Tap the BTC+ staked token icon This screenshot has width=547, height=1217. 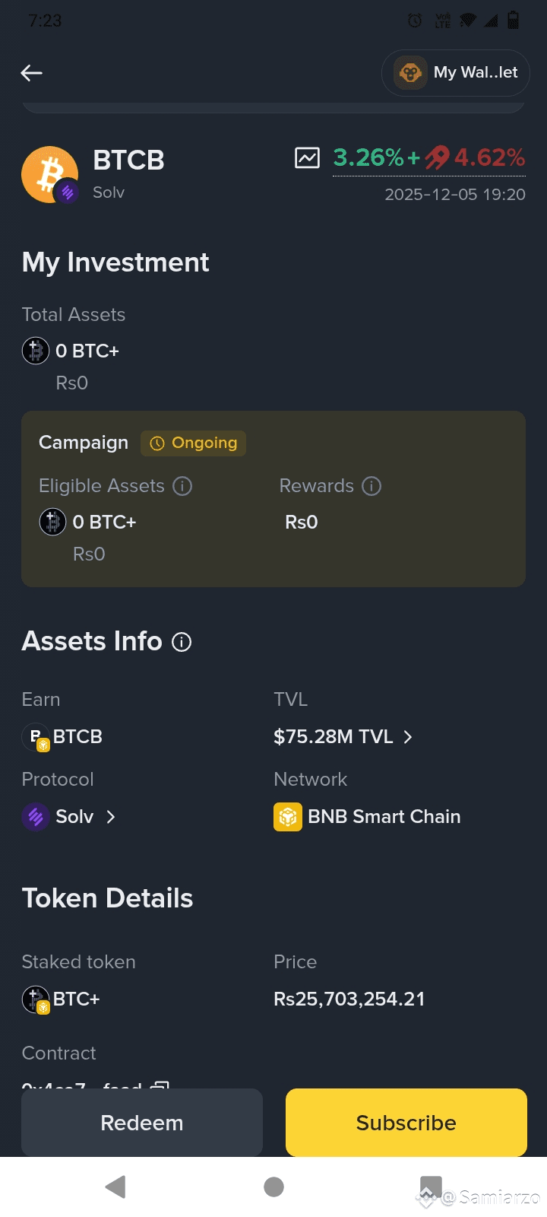[36, 999]
